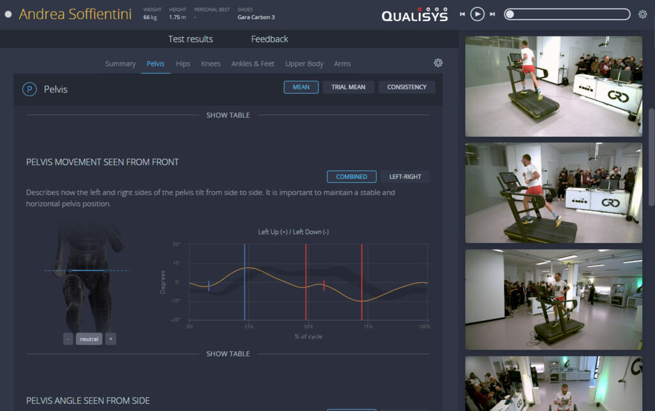Expand SHOW TABLE above pelvis front section

(228, 115)
